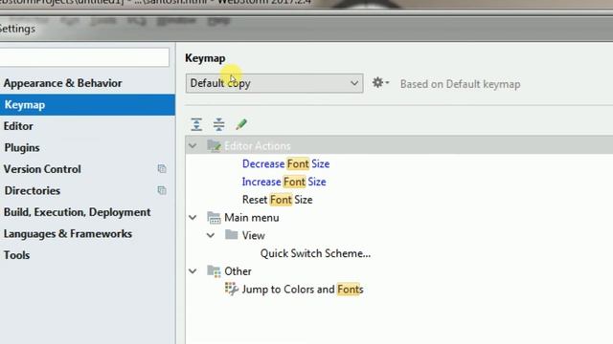Click the Collapse All icon above the action tree
Image resolution: width=613 pixels, height=344 pixels.
[x=218, y=124]
